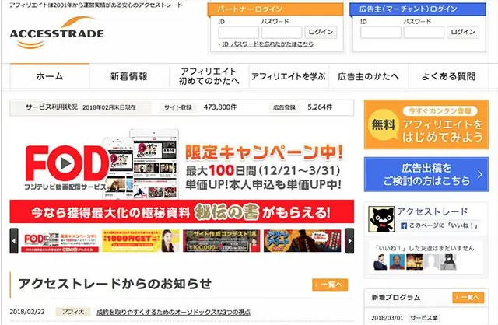
Task: Click 秘伝の書がもらえる red banner strip
Action: click(181, 211)
